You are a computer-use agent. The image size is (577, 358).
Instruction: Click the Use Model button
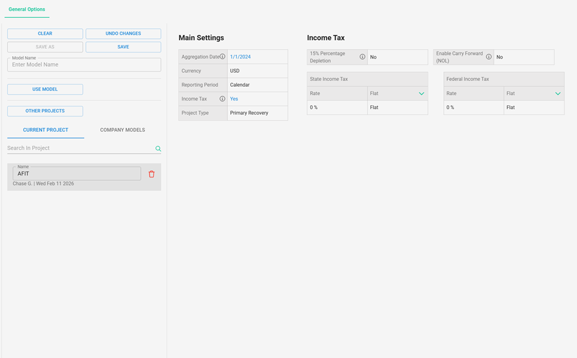45,89
